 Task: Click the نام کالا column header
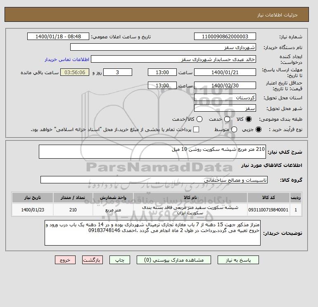pyautogui.click(x=190, y=197)
